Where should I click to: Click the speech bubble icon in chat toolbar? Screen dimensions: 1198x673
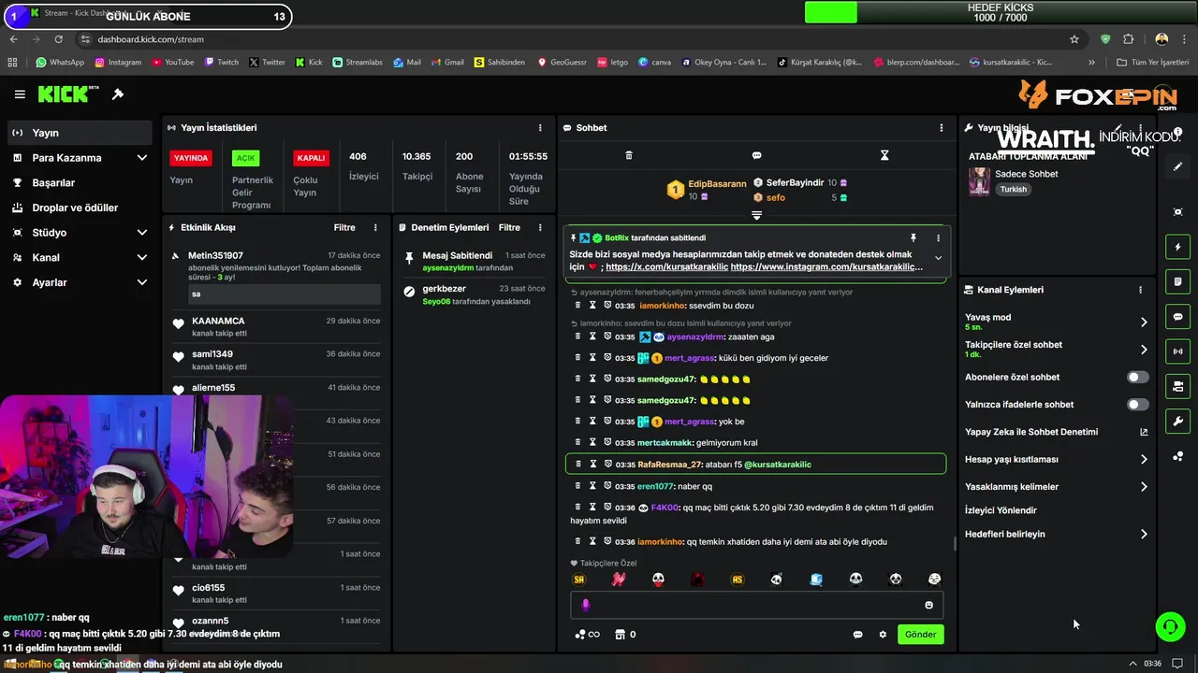(x=756, y=155)
